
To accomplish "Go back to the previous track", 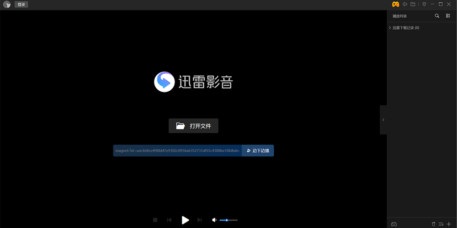I will tap(169, 220).
